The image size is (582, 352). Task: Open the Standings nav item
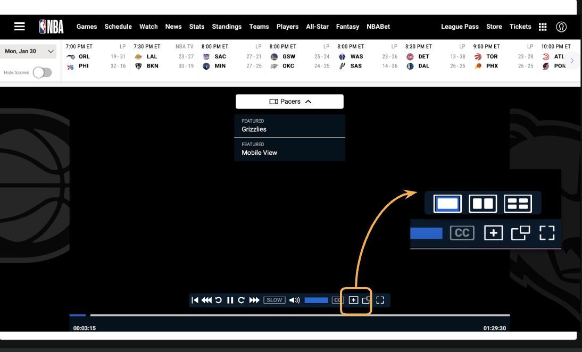227,27
